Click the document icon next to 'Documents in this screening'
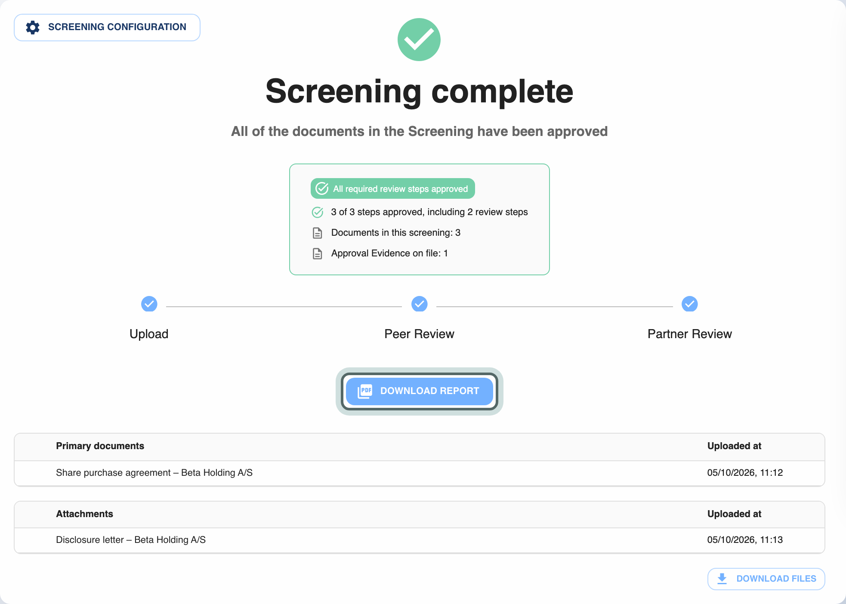Image resolution: width=846 pixels, height=604 pixels. (x=318, y=233)
